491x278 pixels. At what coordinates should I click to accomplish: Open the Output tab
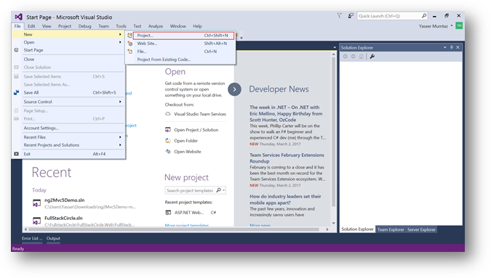[x=53, y=238]
